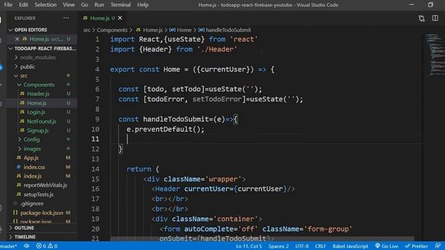Viewport: 445px width, 250px height.
Task: Expand the Config folder
Action: (x=31, y=140)
